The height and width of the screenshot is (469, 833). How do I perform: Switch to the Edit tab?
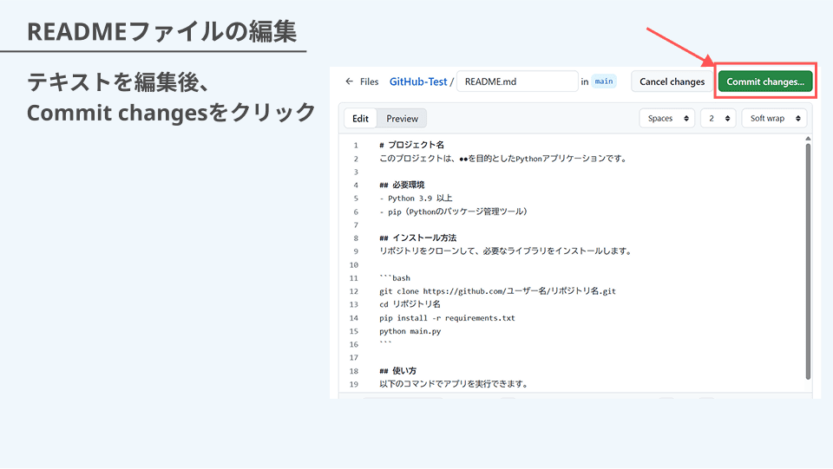[x=360, y=118]
